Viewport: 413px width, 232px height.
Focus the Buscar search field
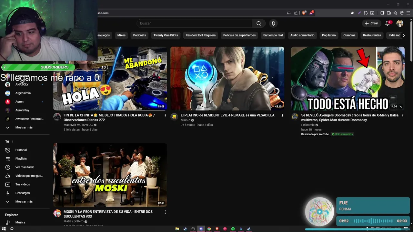pyautogui.click(x=194, y=23)
